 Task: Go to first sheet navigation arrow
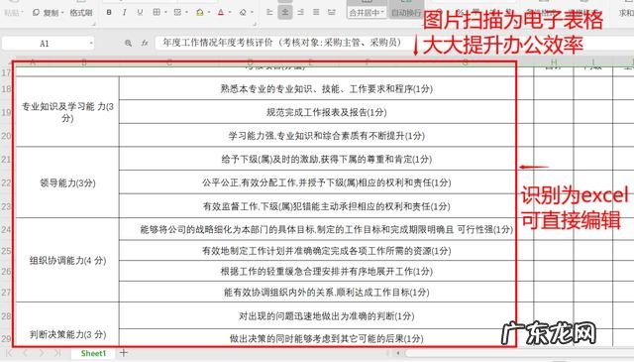[9, 353]
